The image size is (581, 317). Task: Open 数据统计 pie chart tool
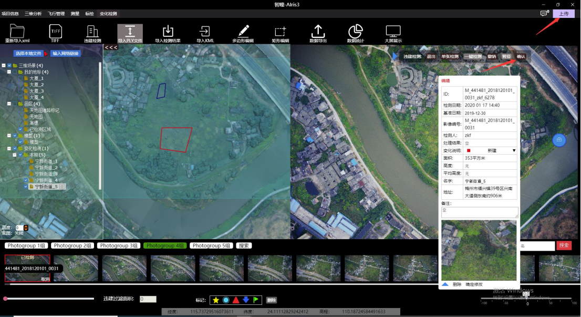(x=356, y=31)
